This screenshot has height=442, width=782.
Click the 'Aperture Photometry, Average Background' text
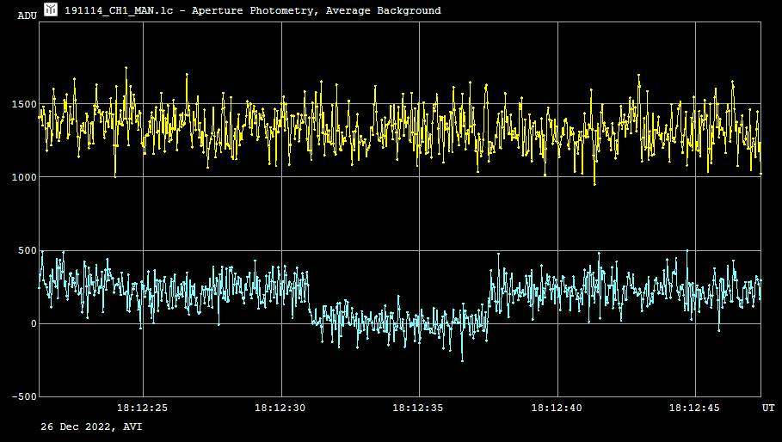pyautogui.click(x=317, y=10)
